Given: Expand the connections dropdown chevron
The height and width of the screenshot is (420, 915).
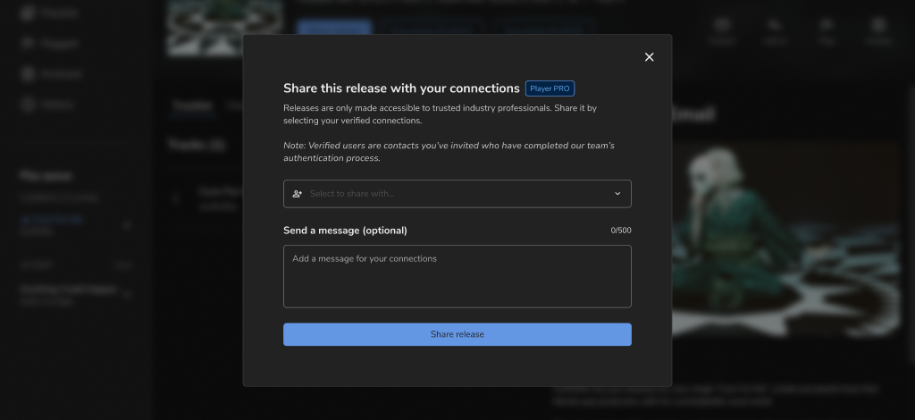Looking at the screenshot, I should [x=617, y=194].
